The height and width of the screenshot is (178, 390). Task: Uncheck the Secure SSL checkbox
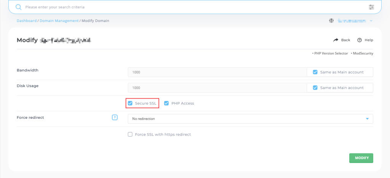tap(130, 103)
